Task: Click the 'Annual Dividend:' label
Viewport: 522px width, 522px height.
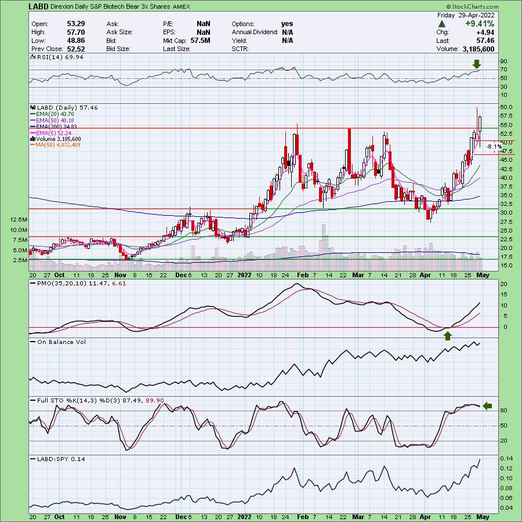Action: (x=255, y=32)
